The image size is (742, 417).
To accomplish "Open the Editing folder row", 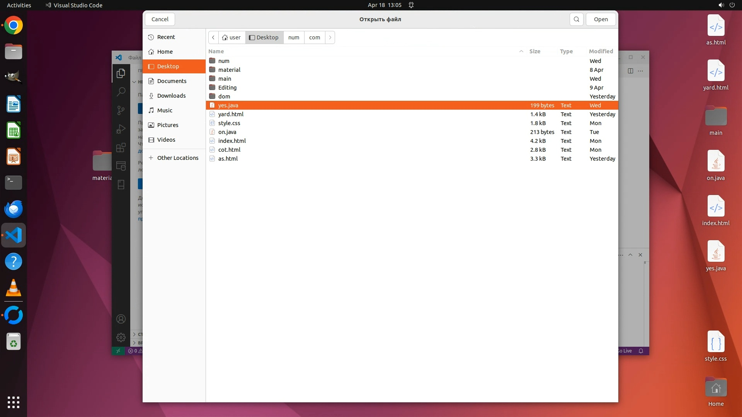I will pyautogui.click(x=227, y=88).
